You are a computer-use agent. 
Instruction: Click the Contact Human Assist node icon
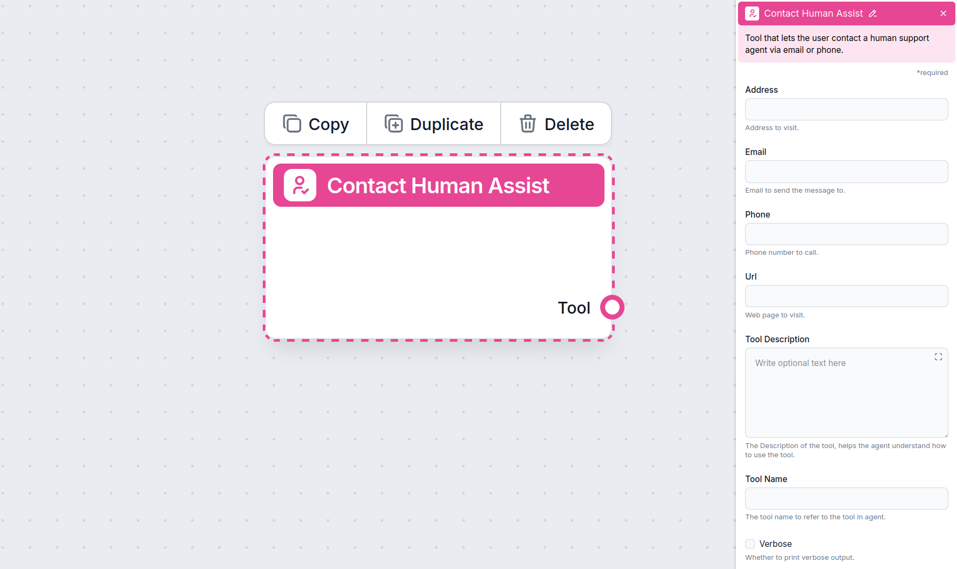[299, 185]
